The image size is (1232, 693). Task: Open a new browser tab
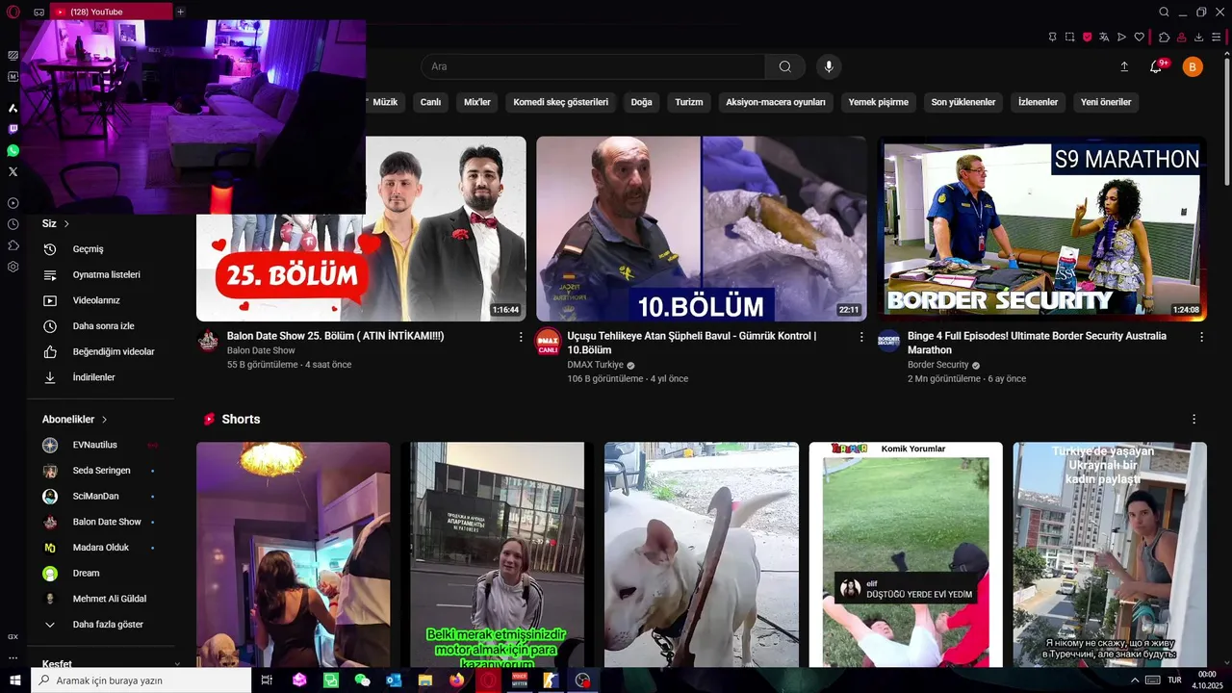[180, 12]
